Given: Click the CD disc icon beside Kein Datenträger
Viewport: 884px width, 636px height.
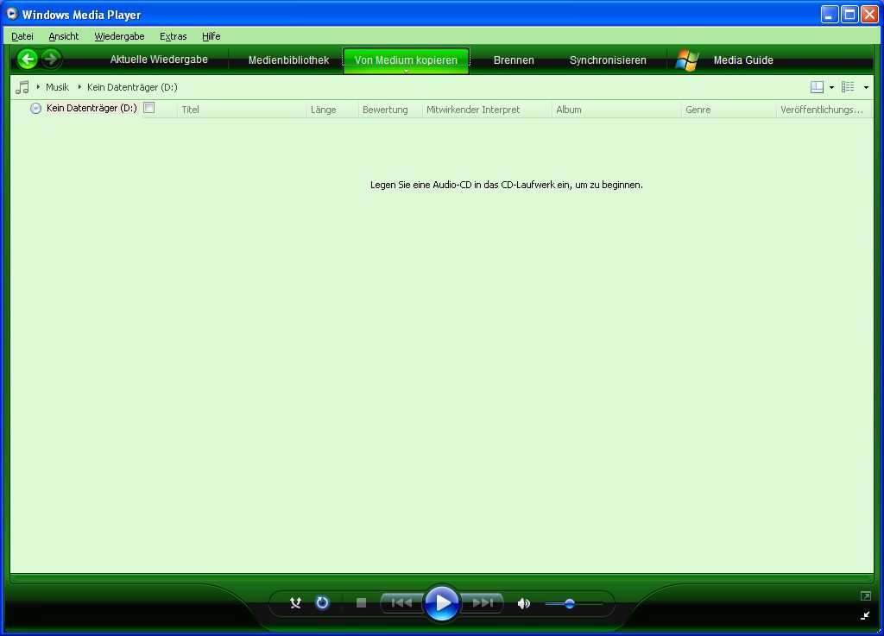Looking at the screenshot, I should tap(35, 108).
